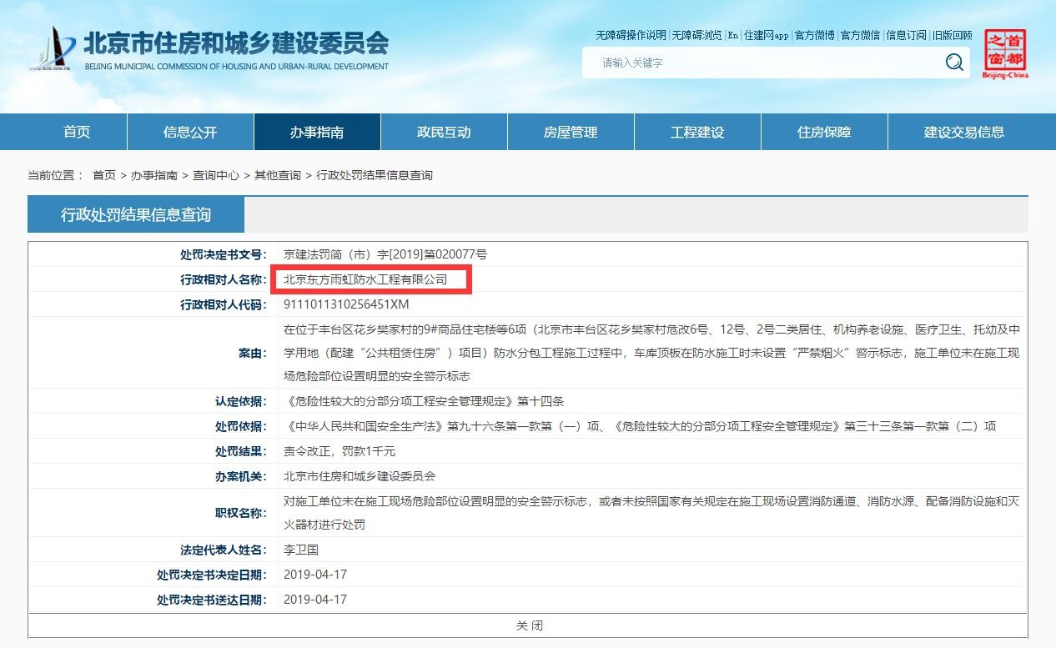Click the 处罚决定书文号 label
The height and width of the screenshot is (648, 1056).
(224, 254)
